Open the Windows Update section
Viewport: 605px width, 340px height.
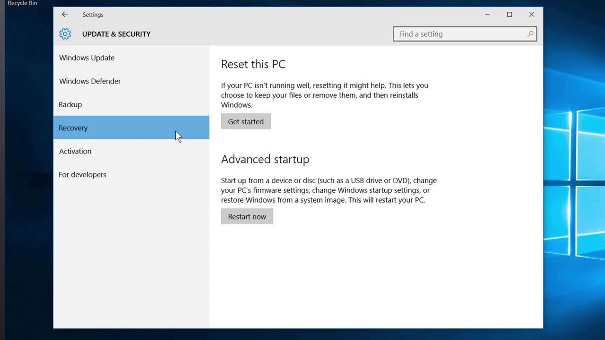pyautogui.click(x=86, y=58)
